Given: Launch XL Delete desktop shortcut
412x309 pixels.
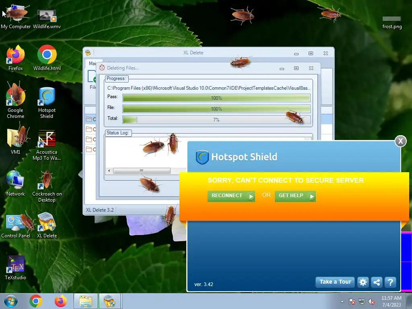Looking at the screenshot, I should click(47, 225).
